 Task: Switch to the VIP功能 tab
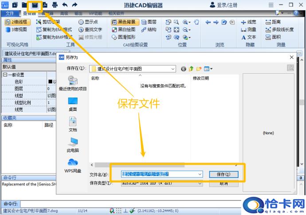(95, 13)
